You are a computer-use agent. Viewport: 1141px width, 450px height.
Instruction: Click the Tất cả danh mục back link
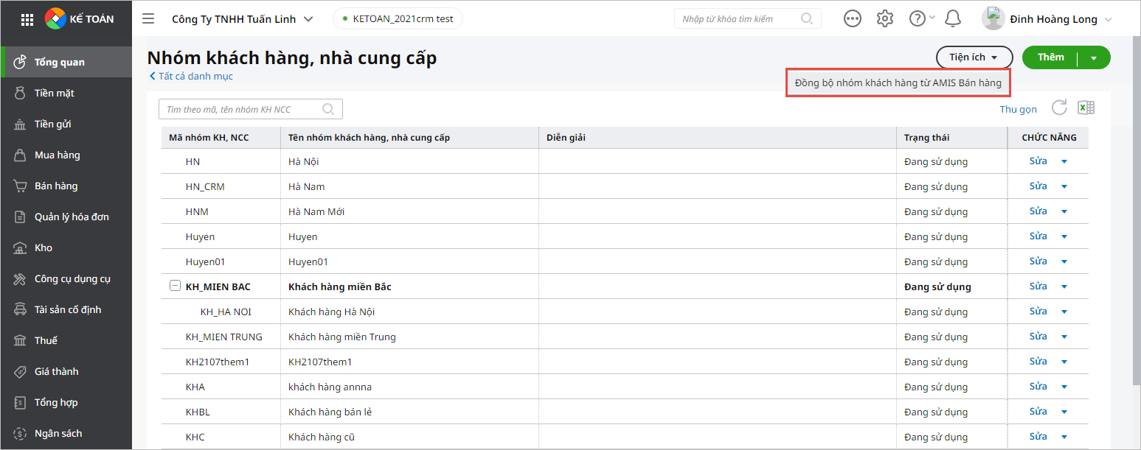[x=192, y=76]
